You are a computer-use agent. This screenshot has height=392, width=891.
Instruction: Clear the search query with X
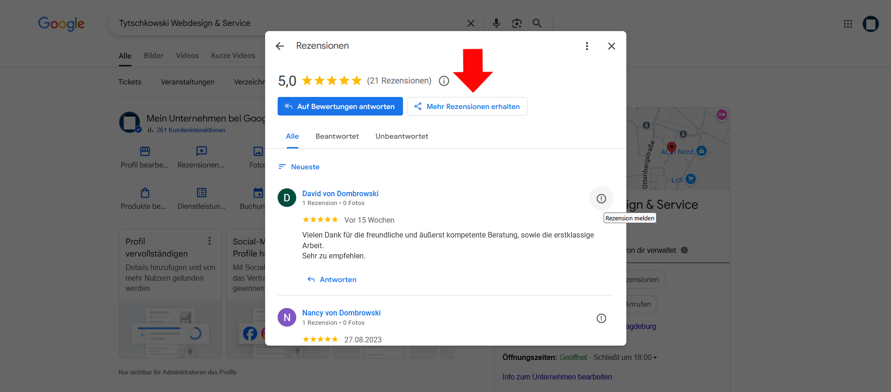[x=471, y=23]
